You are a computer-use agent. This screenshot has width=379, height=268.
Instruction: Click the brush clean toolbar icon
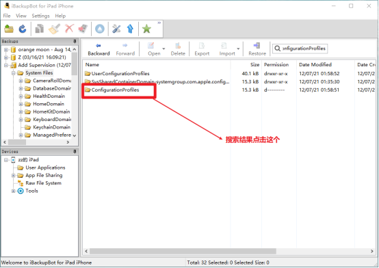pos(54,29)
